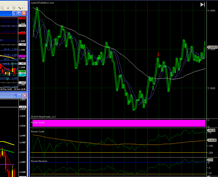Click the 1.3510 axis label in lower-left chart
This screenshot has width=218, height=177.
23,126
